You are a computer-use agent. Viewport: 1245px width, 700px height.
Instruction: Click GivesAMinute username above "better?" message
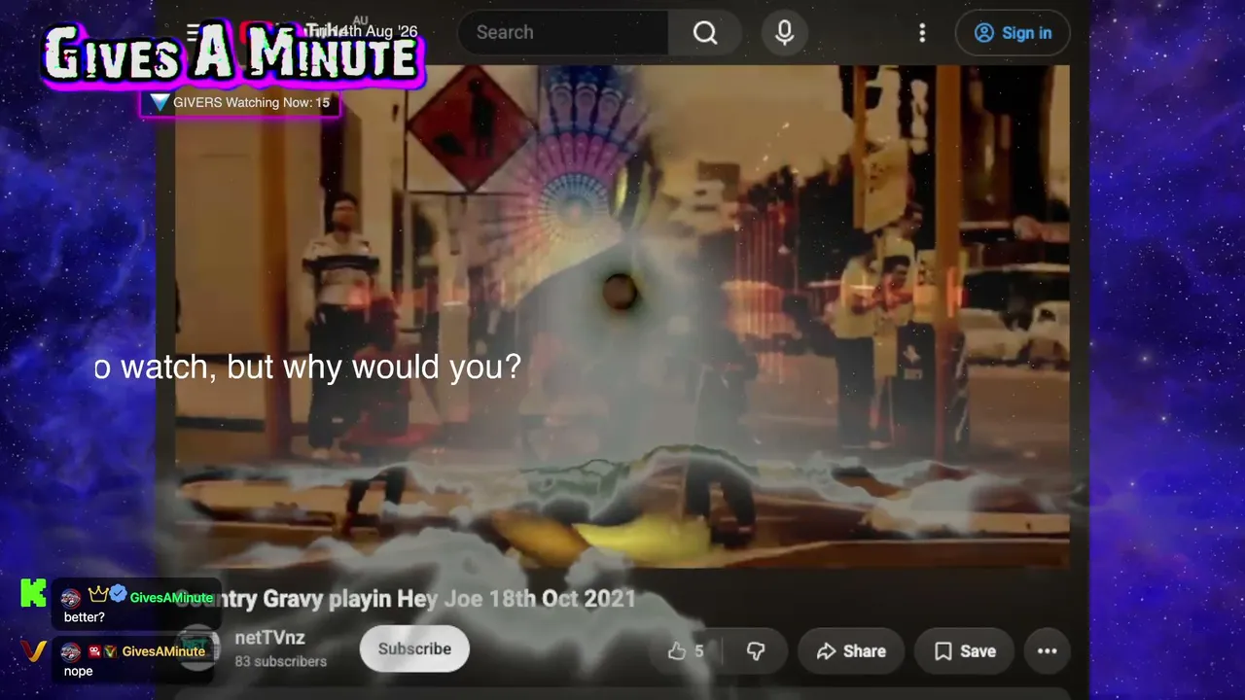pos(171,598)
